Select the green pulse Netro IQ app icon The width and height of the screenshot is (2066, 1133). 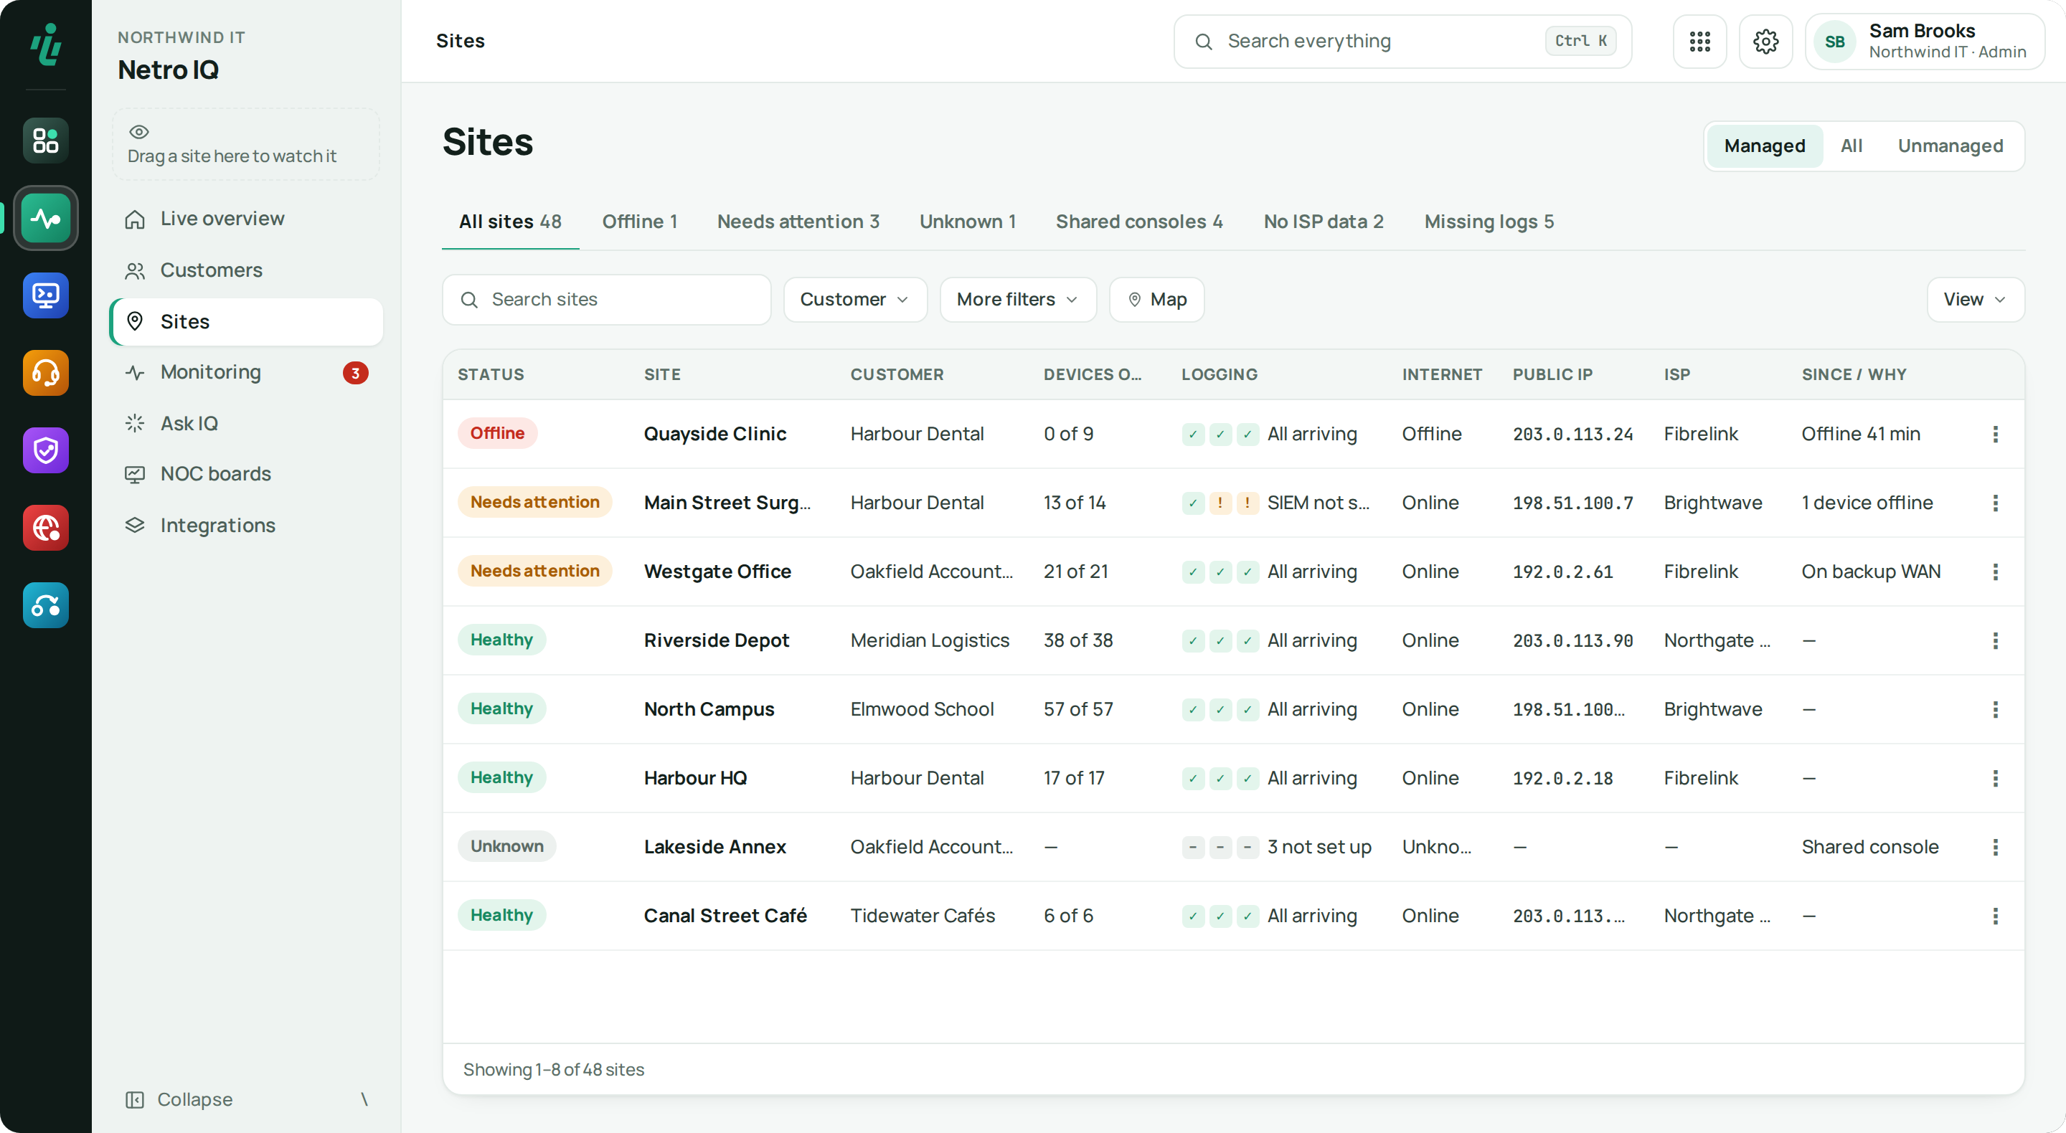pyautogui.click(x=46, y=218)
